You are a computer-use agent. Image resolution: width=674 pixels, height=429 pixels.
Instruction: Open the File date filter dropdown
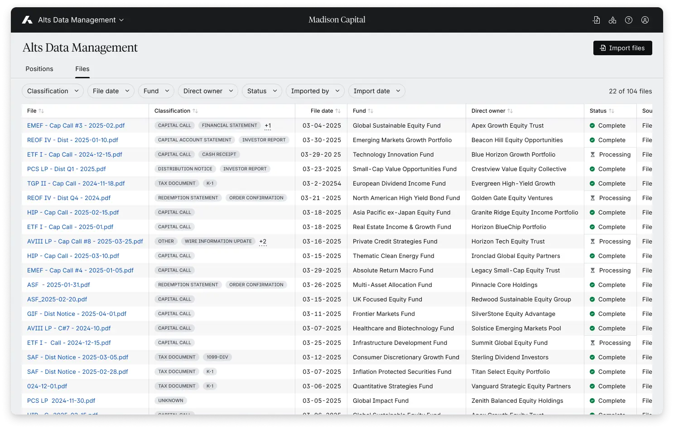click(x=111, y=91)
